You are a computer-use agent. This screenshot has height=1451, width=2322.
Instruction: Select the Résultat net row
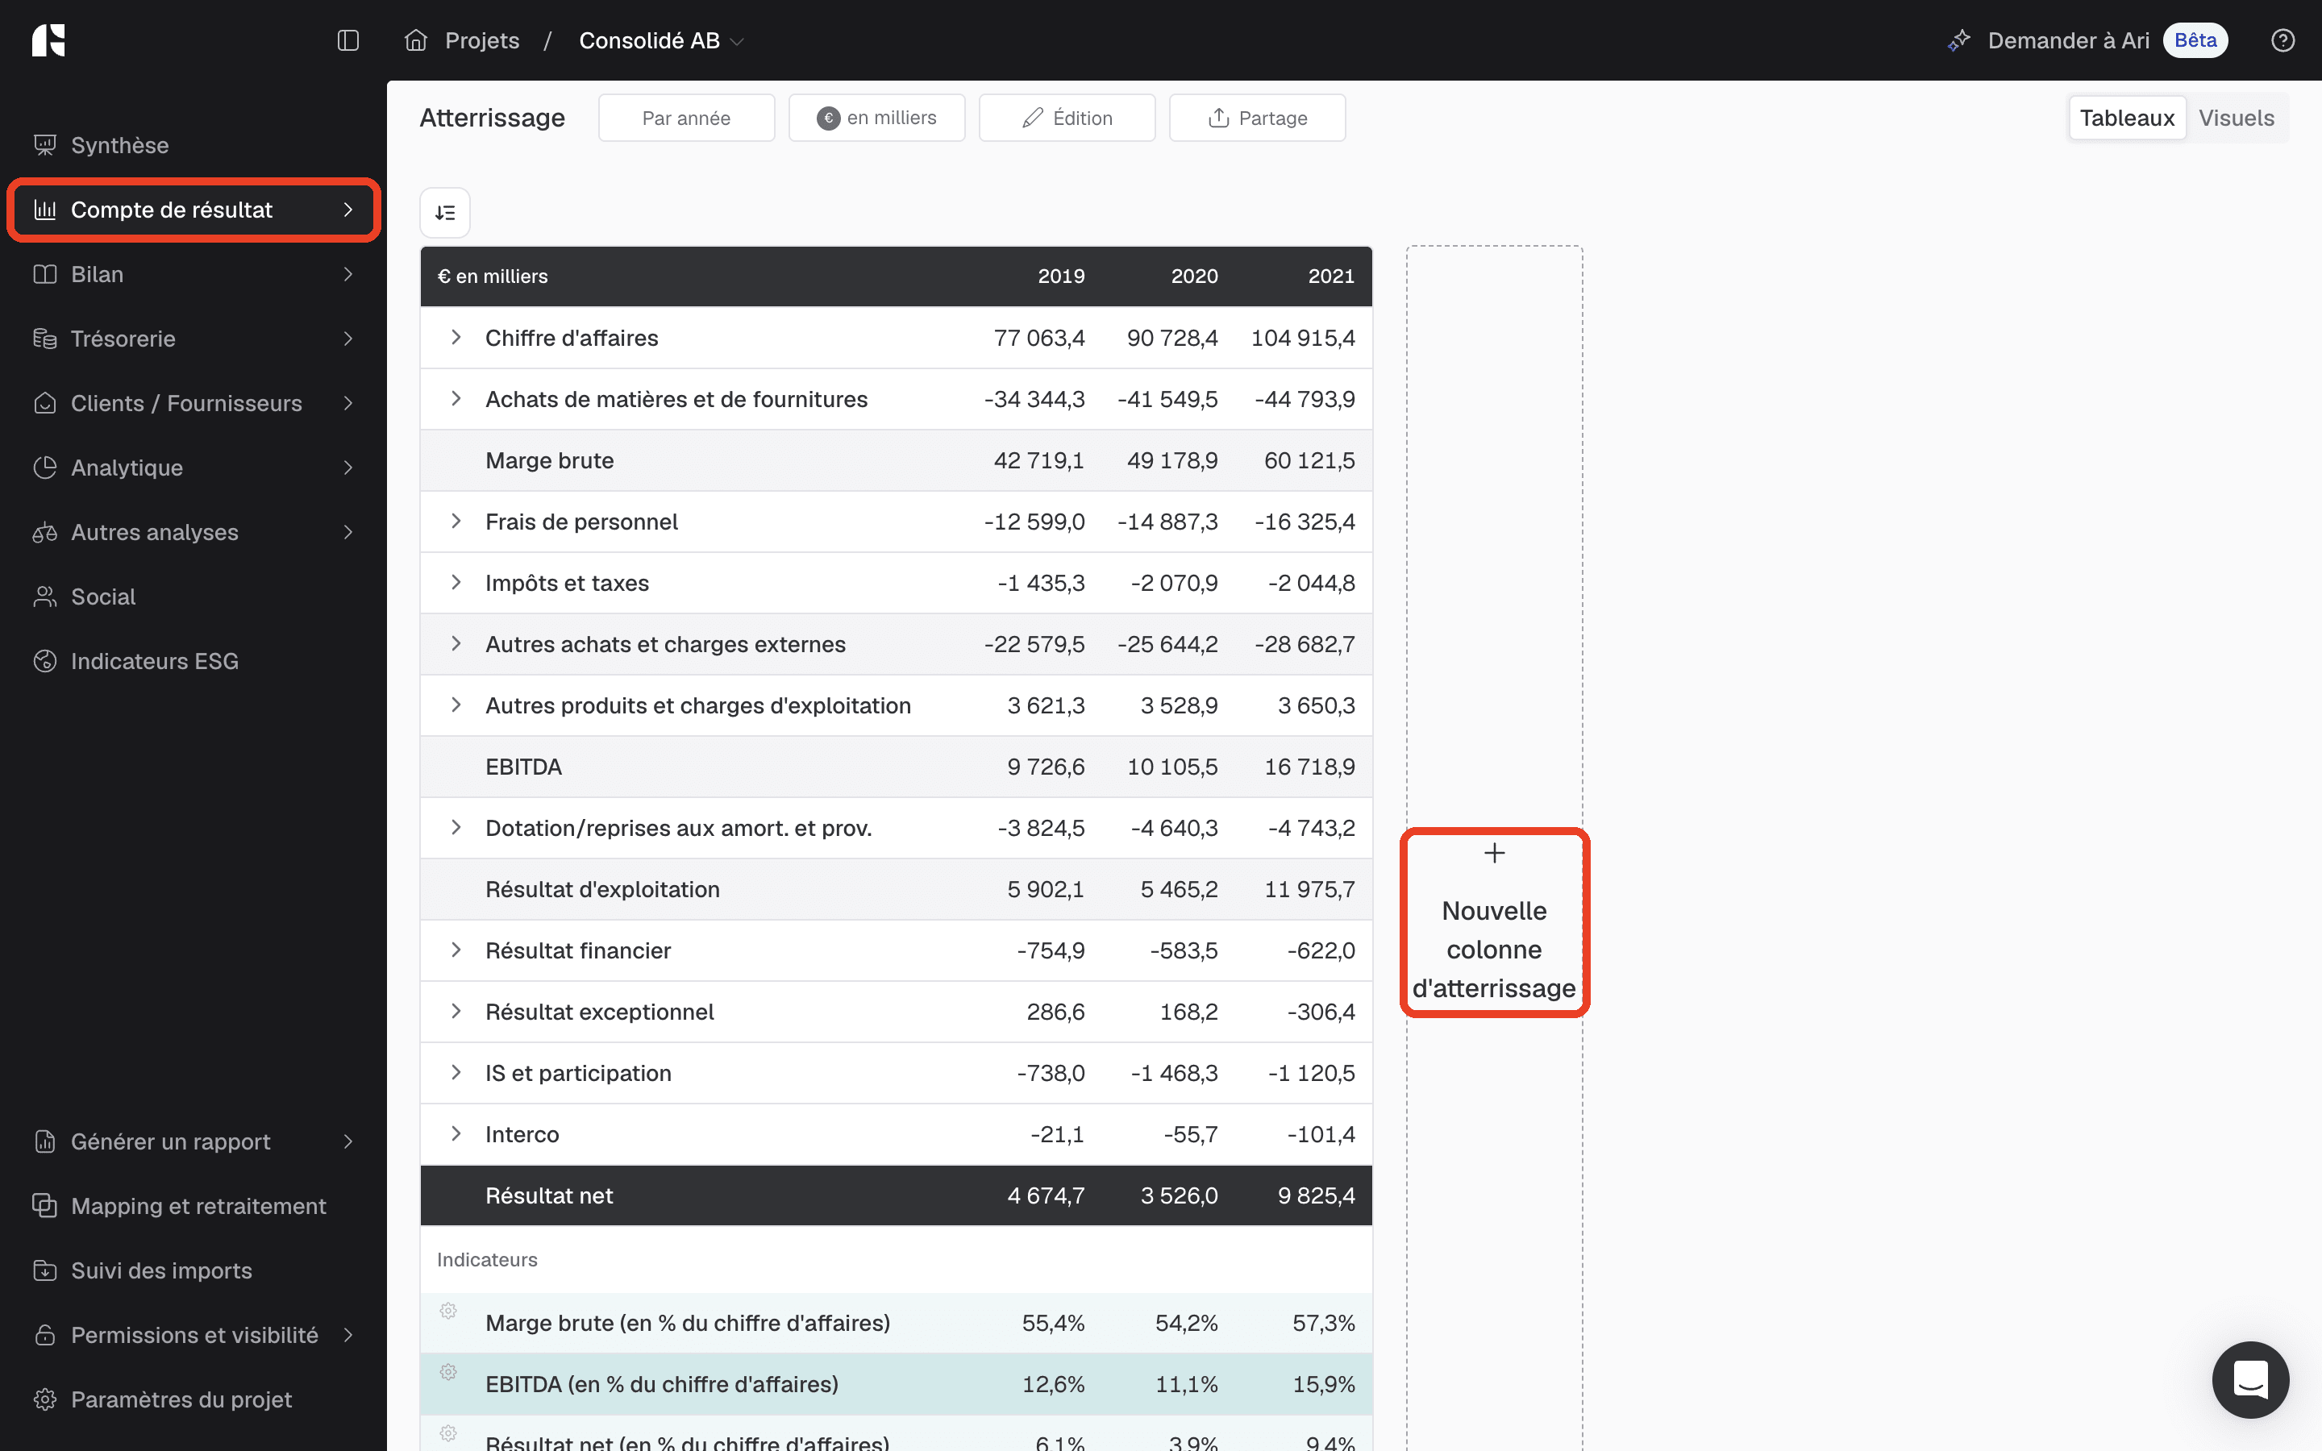(897, 1195)
